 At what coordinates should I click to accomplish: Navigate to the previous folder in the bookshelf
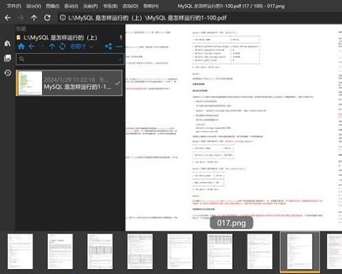[x=31, y=46]
